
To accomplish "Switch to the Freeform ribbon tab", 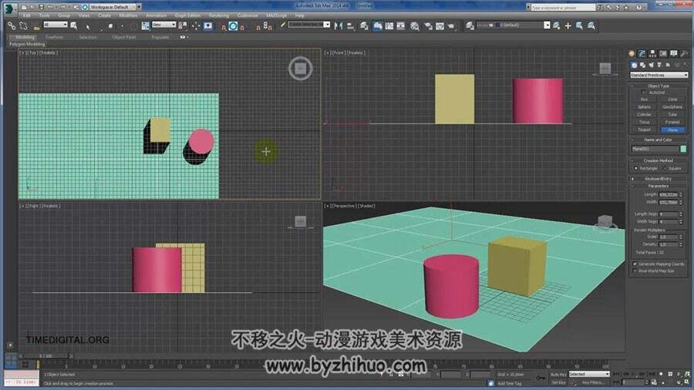I will (x=55, y=37).
